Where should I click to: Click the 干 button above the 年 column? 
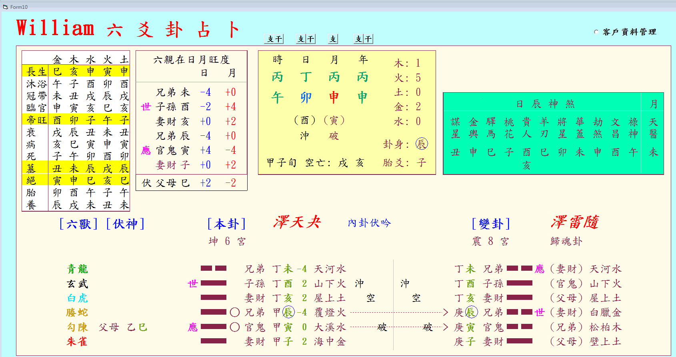368,39
